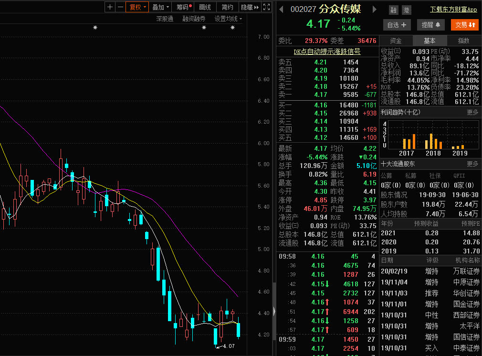The image size is (482, 356).
Task: Select stock name 分众传媒
Action: coord(340,9)
